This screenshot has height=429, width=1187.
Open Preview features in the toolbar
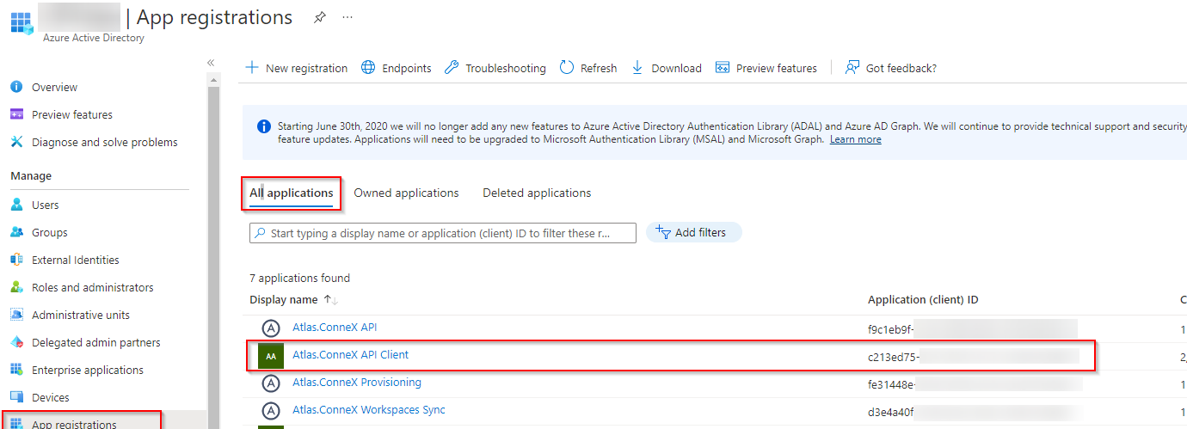pyautogui.click(x=766, y=68)
